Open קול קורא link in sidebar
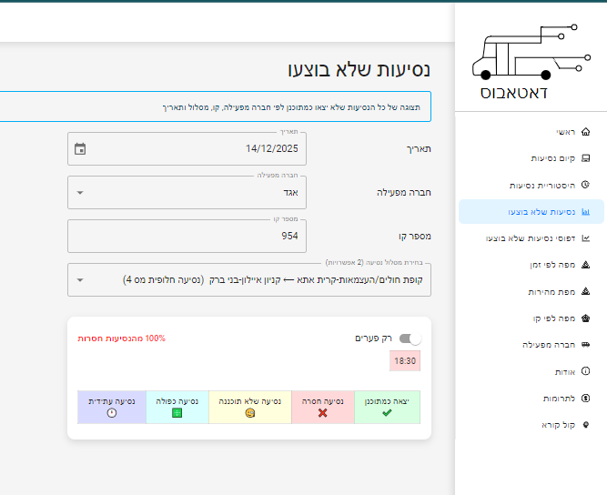This screenshot has width=607, height=495. point(531,425)
